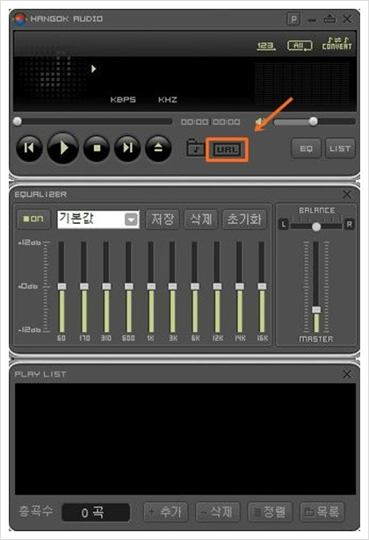
Task: Stop playback
Action: [x=97, y=148]
